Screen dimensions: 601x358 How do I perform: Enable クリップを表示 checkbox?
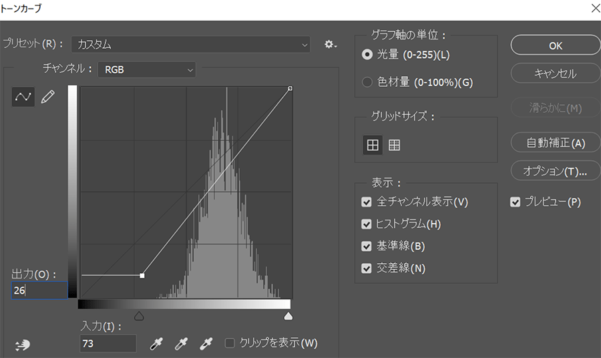click(230, 343)
